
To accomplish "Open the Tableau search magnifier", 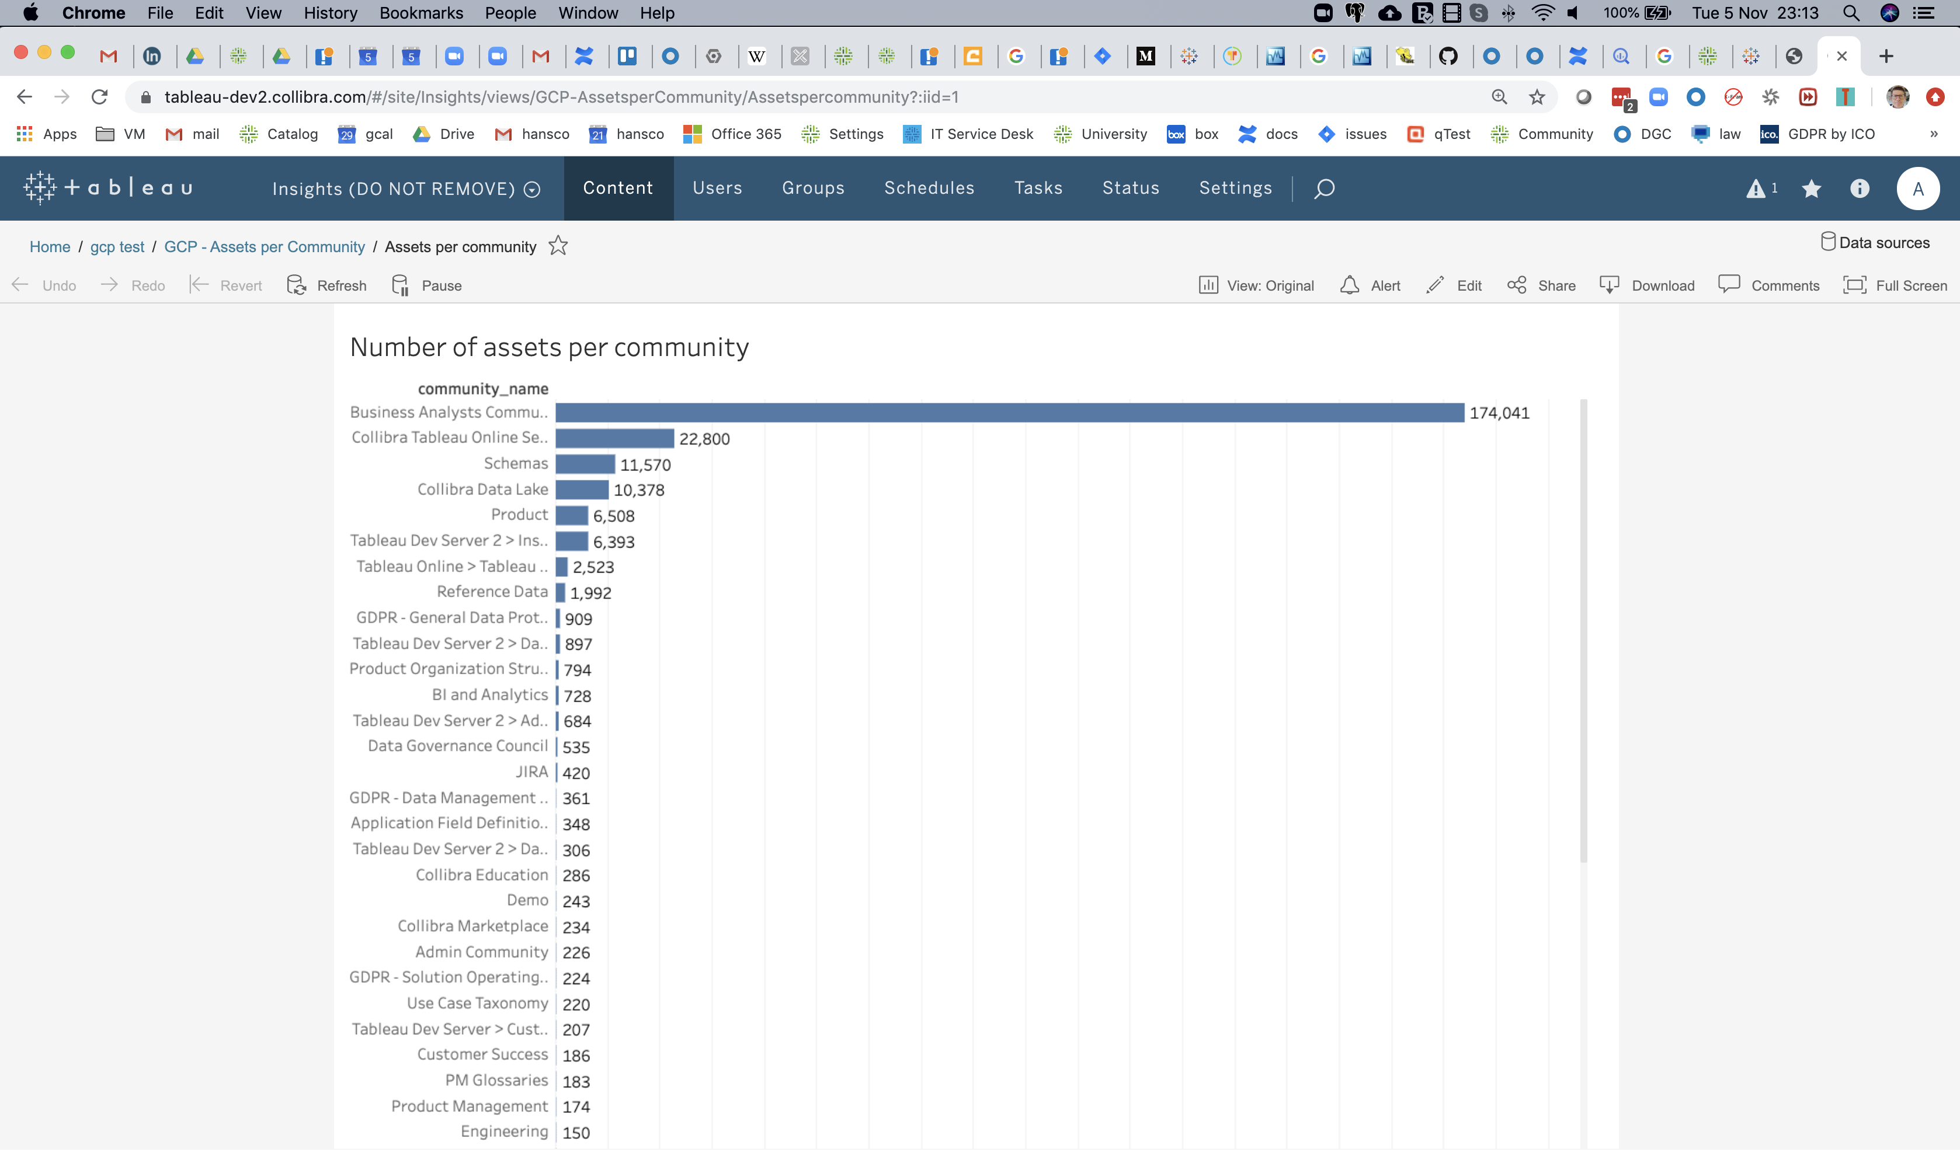I will click(x=1324, y=188).
